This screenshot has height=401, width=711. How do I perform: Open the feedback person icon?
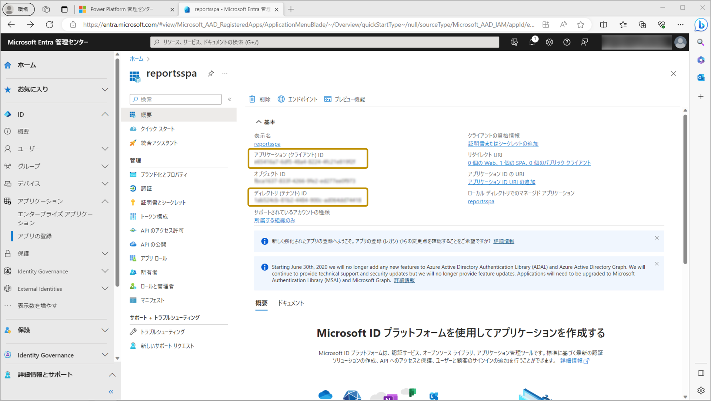point(584,42)
